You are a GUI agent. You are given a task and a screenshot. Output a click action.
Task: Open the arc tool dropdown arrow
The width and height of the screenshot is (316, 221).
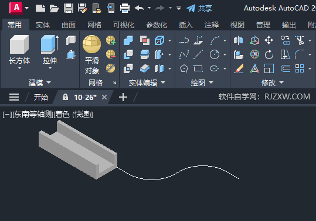225,40
